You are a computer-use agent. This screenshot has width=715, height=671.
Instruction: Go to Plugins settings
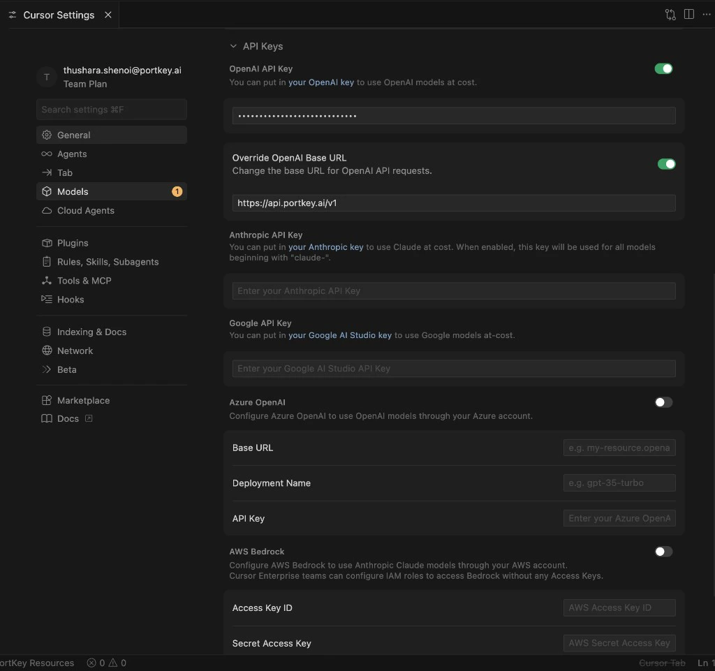tap(112, 243)
